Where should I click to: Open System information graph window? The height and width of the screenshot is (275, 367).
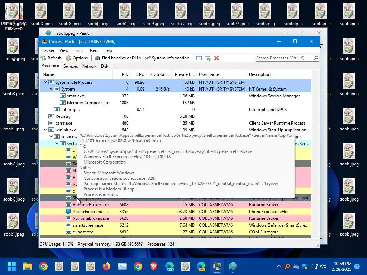(167, 58)
